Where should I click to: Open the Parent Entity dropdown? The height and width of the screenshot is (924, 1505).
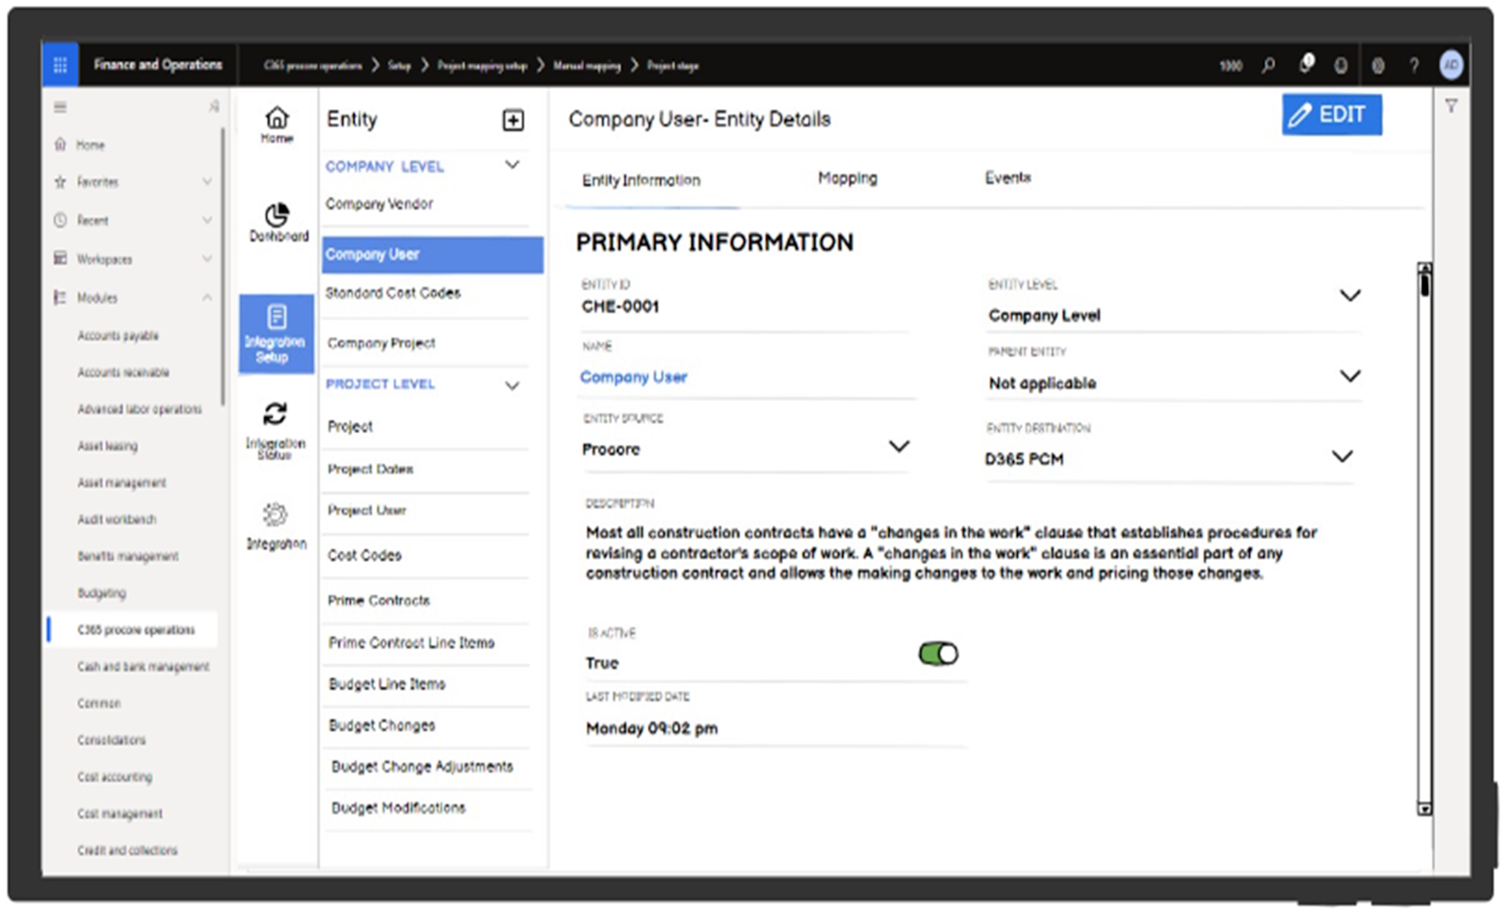click(x=1350, y=376)
